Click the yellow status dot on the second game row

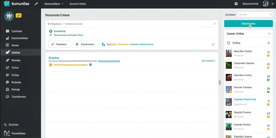tap(268, 67)
